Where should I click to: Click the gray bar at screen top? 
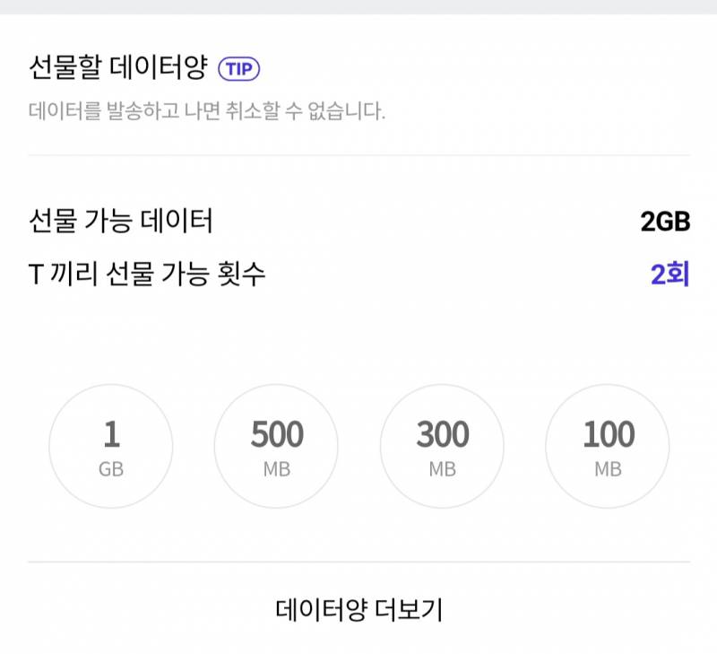358,7
